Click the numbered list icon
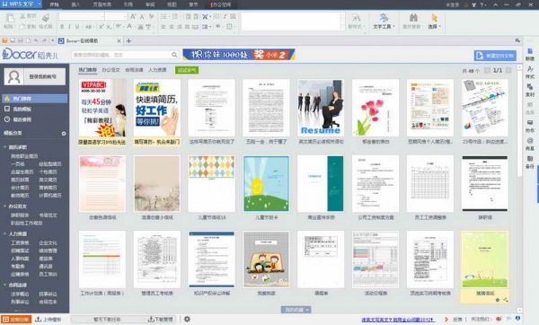 tap(175, 16)
